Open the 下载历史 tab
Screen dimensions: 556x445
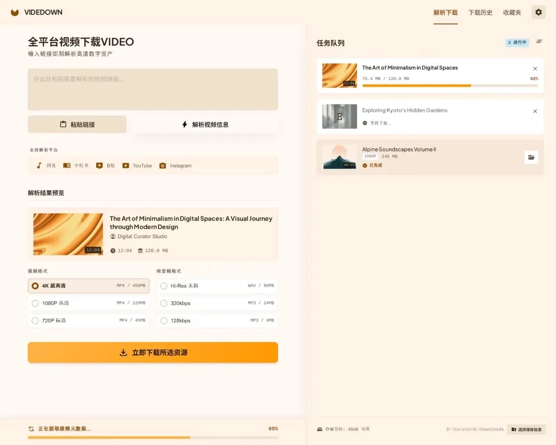point(480,13)
